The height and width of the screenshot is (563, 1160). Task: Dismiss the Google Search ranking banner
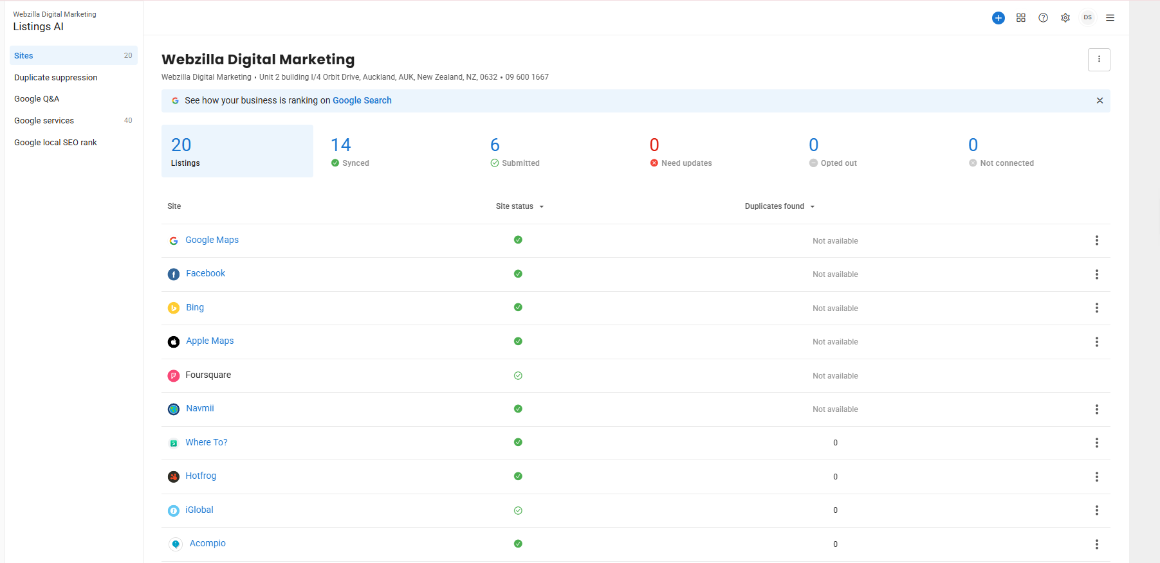click(x=1100, y=100)
